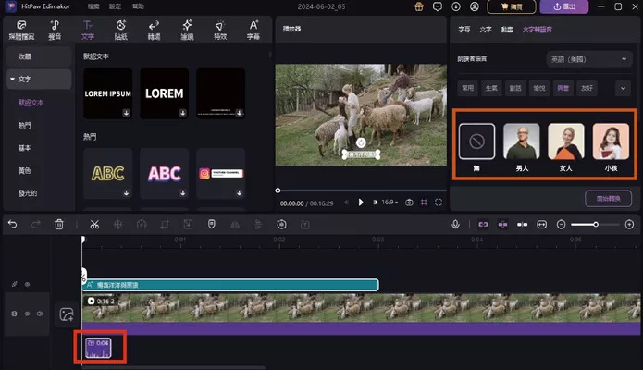The width and height of the screenshot is (643, 370).
Task: Open the gift box icon in title bar
Action: point(419,6)
